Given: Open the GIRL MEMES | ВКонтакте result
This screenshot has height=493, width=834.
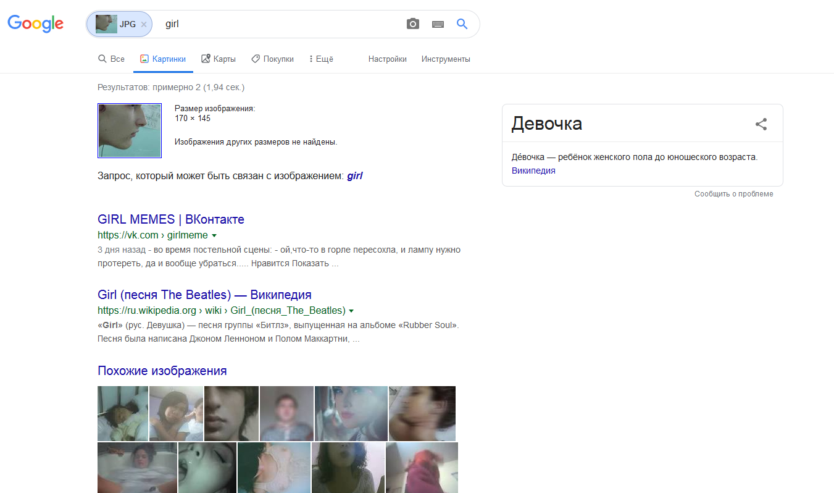Looking at the screenshot, I should click(171, 219).
